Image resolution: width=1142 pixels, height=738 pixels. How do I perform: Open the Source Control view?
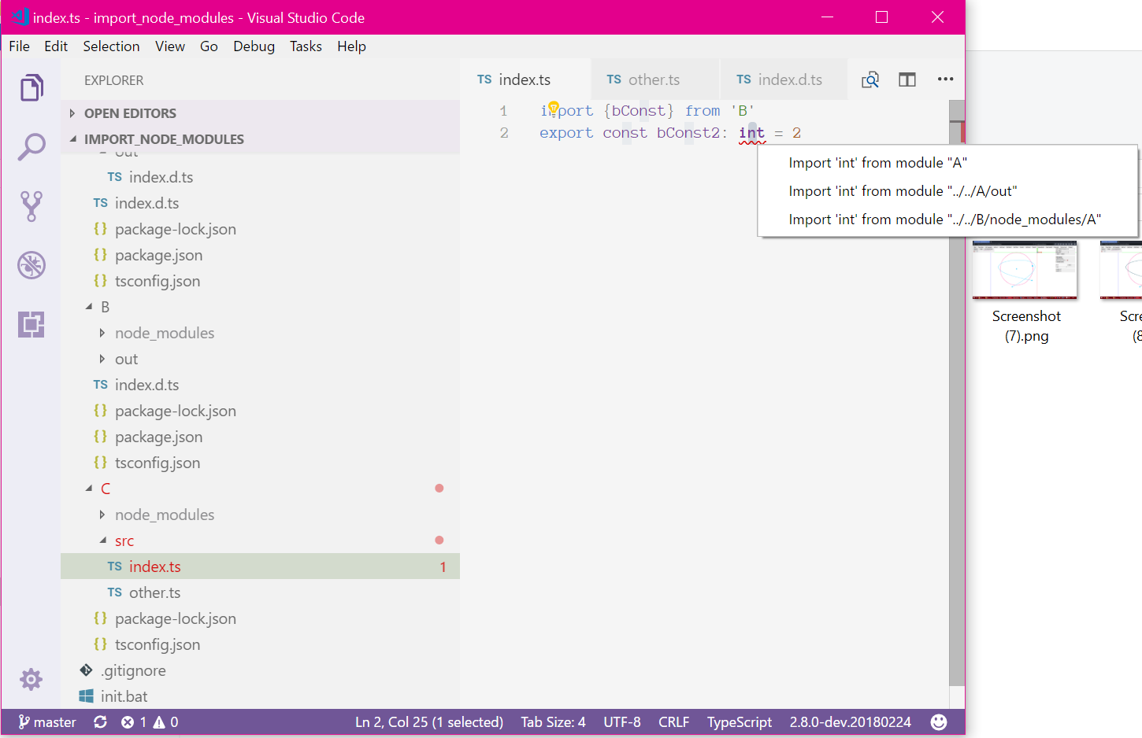31,205
